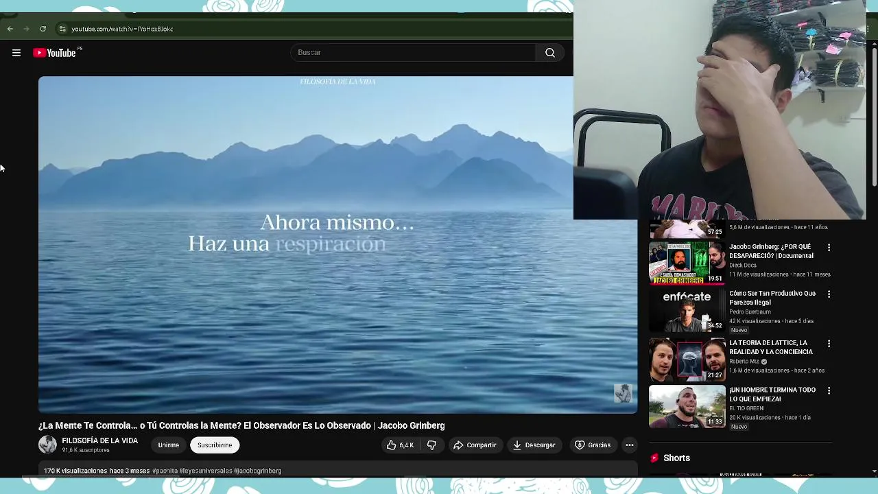The image size is (878, 494).
Task: Open options for La Teoría de Lattice video
Action: point(829,344)
